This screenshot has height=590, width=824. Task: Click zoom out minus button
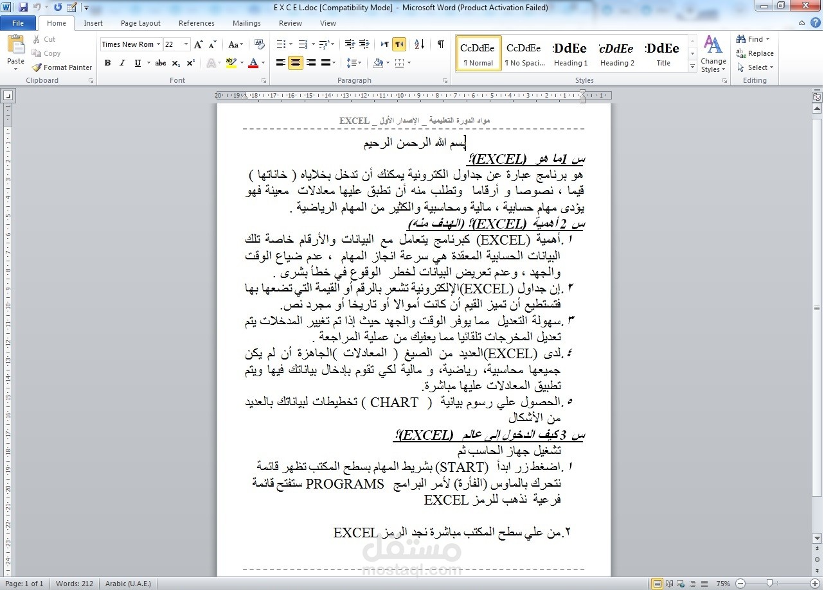pos(739,584)
